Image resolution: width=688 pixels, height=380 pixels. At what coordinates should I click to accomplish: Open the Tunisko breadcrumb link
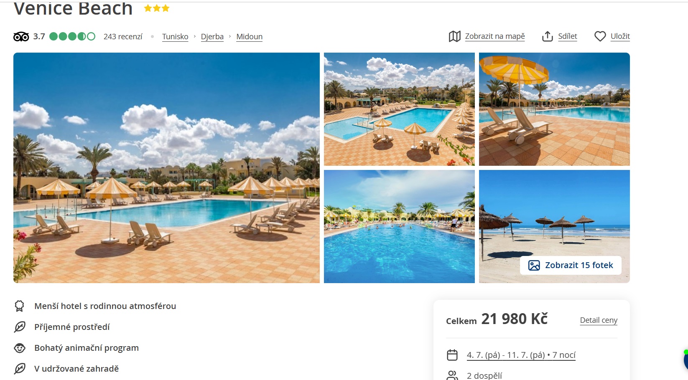pyautogui.click(x=175, y=37)
